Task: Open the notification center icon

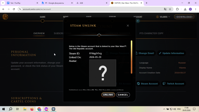Action: coord(194,109)
